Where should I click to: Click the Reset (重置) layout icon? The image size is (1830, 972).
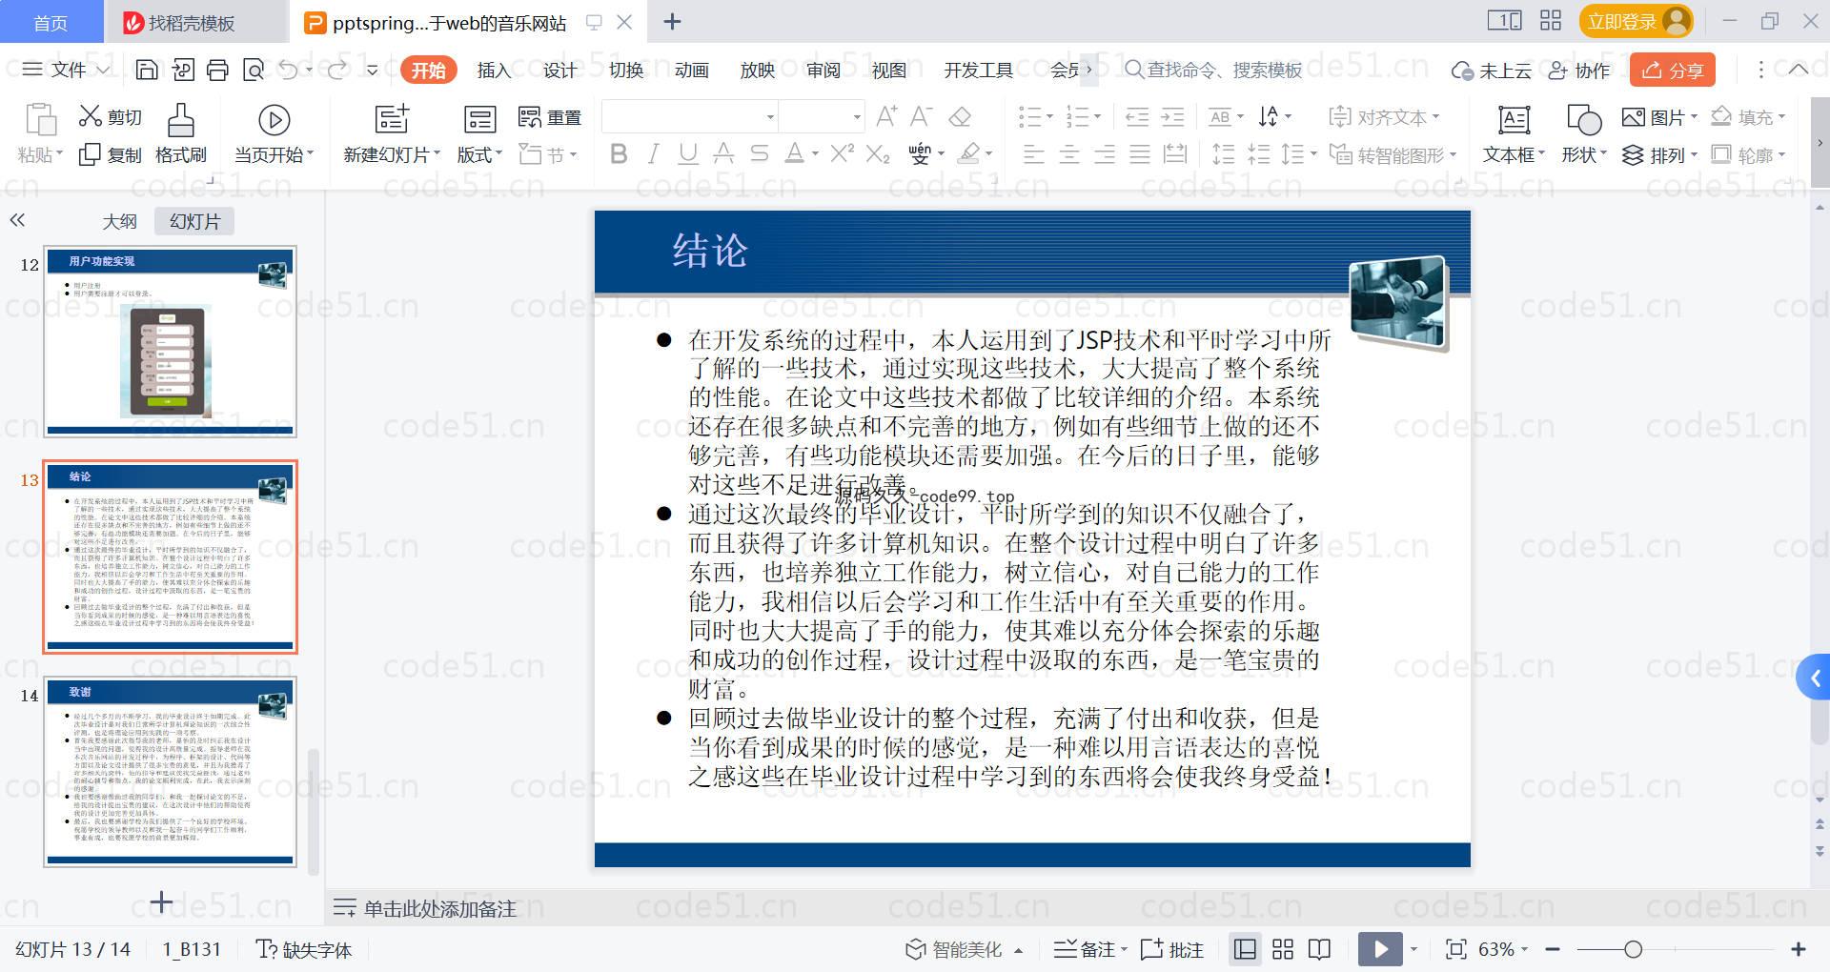529,116
